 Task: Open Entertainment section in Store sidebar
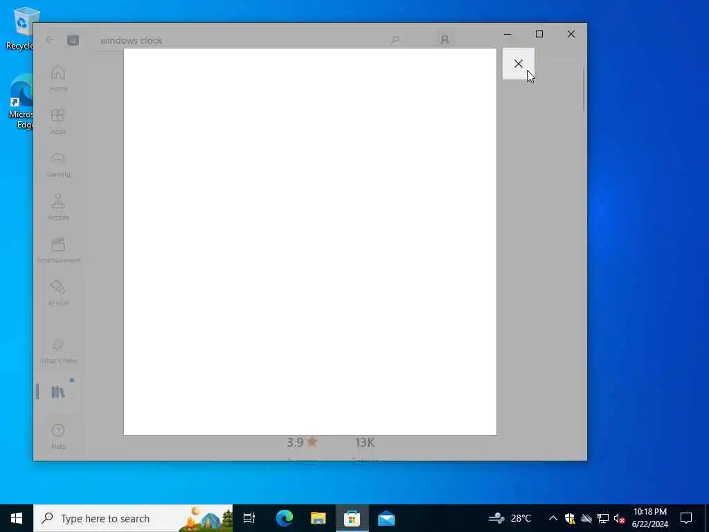[x=58, y=250]
